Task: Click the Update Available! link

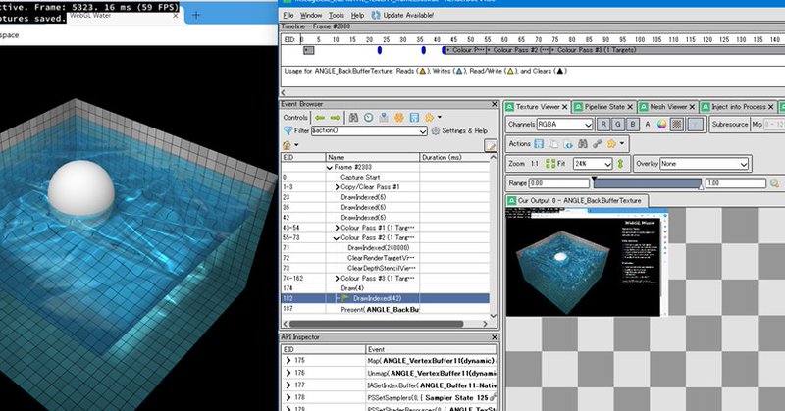Action: 408,15
